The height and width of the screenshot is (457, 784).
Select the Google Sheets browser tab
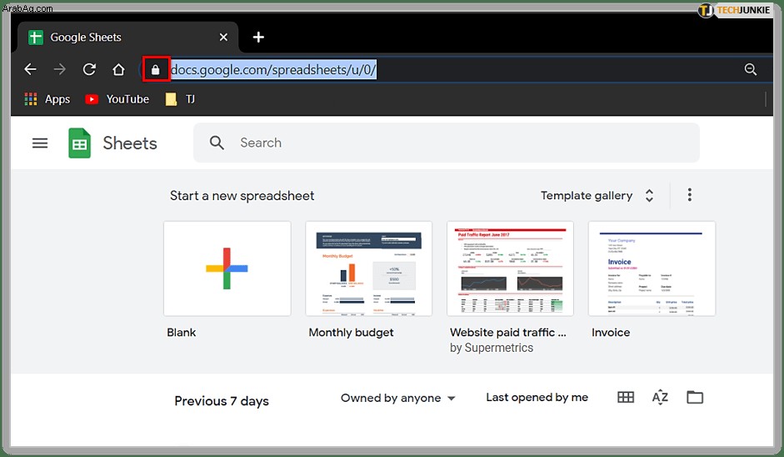pyautogui.click(x=127, y=37)
